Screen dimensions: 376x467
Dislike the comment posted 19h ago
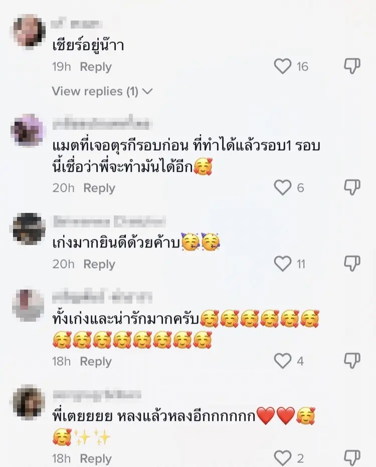pos(352,66)
